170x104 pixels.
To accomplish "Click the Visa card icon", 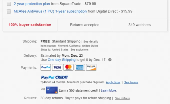I will (x=57, y=67).
